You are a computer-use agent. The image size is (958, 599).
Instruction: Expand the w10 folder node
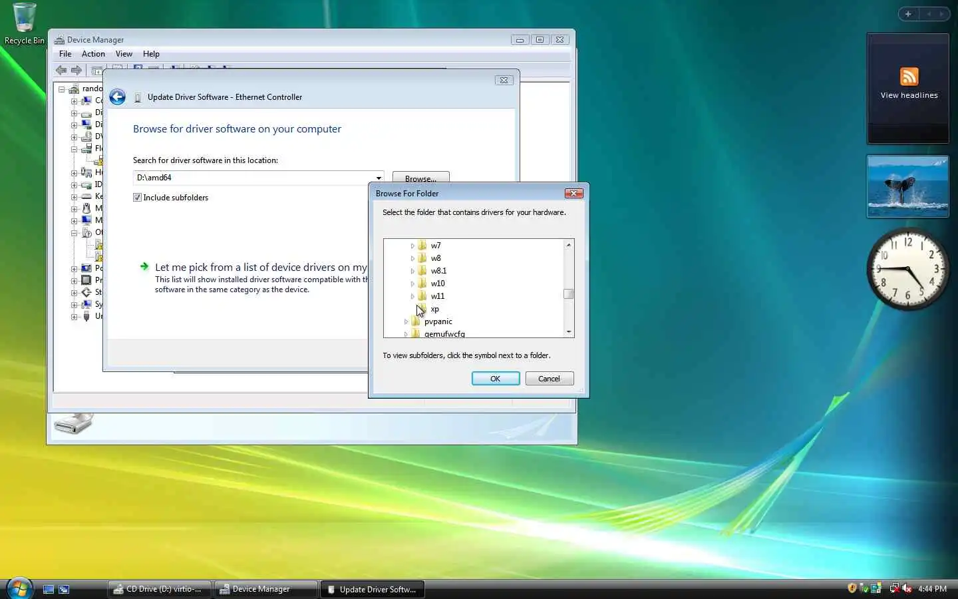[x=412, y=284]
